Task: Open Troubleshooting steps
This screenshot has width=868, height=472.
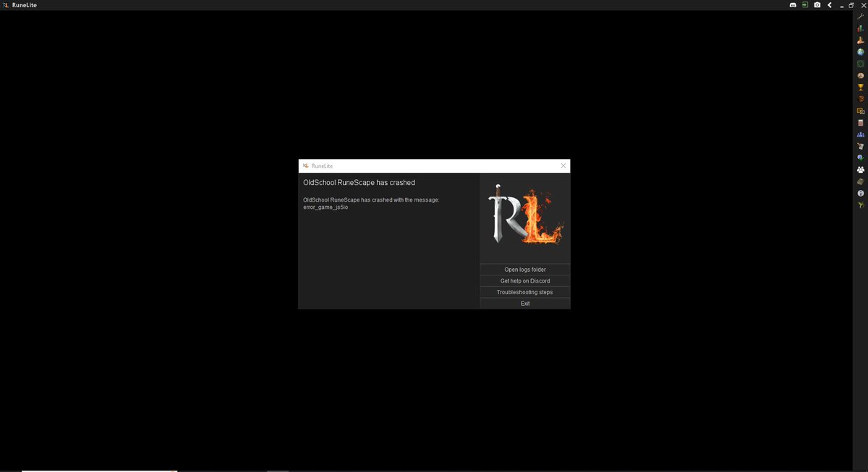Action: [525, 292]
